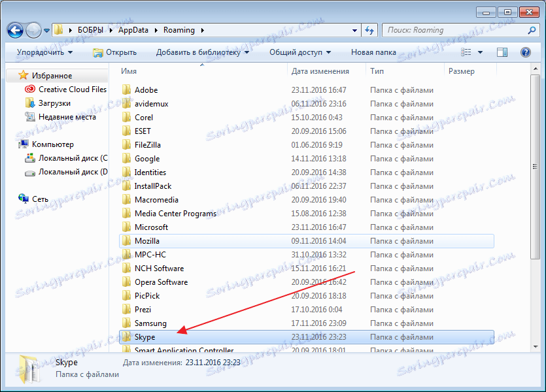Select БОБРЫ in the address path

90,30
